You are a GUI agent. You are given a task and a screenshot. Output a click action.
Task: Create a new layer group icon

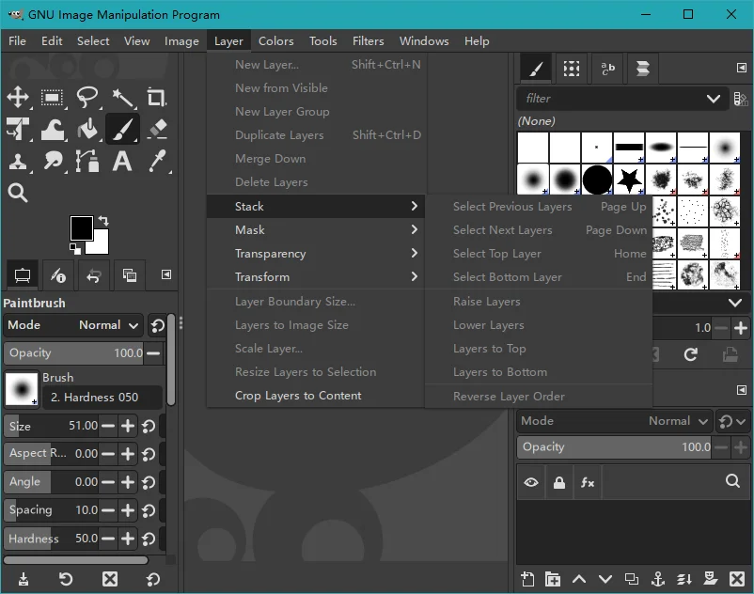(553, 579)
